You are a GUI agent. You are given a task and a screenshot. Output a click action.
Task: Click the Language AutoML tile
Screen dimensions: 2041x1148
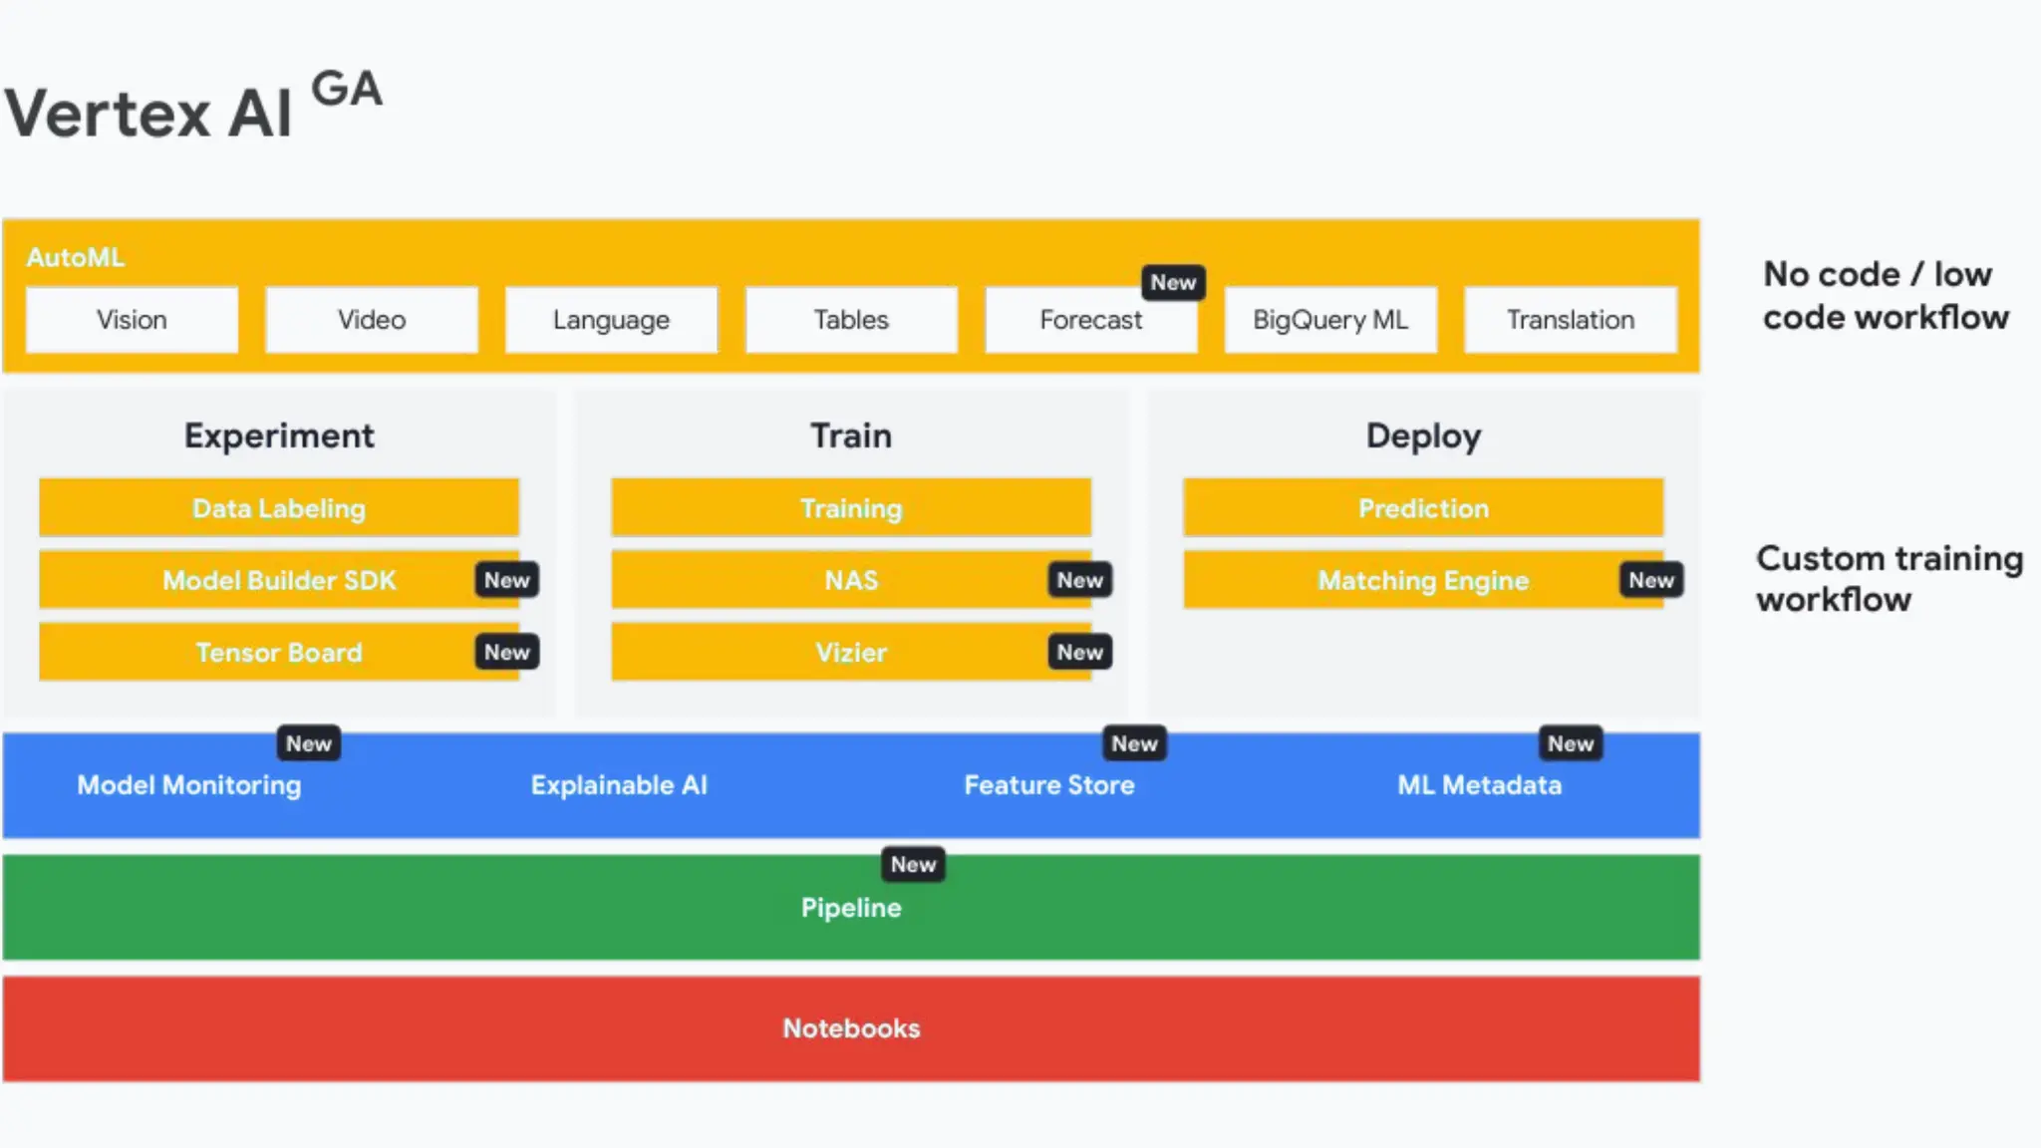pos(611,320)
